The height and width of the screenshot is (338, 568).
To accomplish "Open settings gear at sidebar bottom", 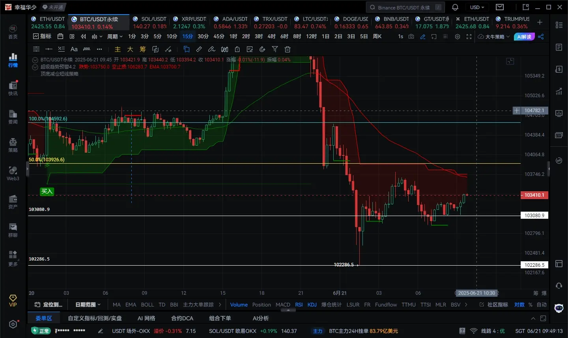I will [x=13, y=324].
